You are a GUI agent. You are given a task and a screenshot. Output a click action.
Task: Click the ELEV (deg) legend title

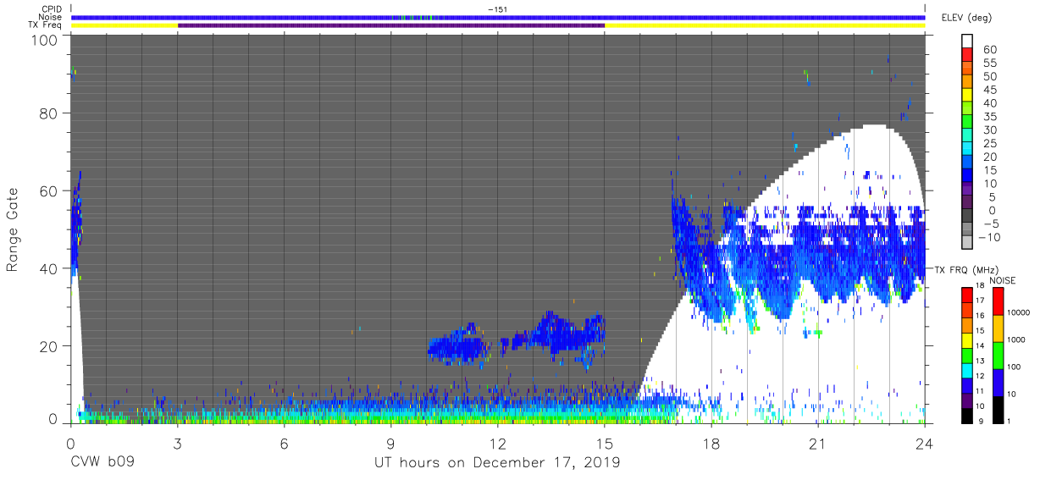(x=966, y=17)
